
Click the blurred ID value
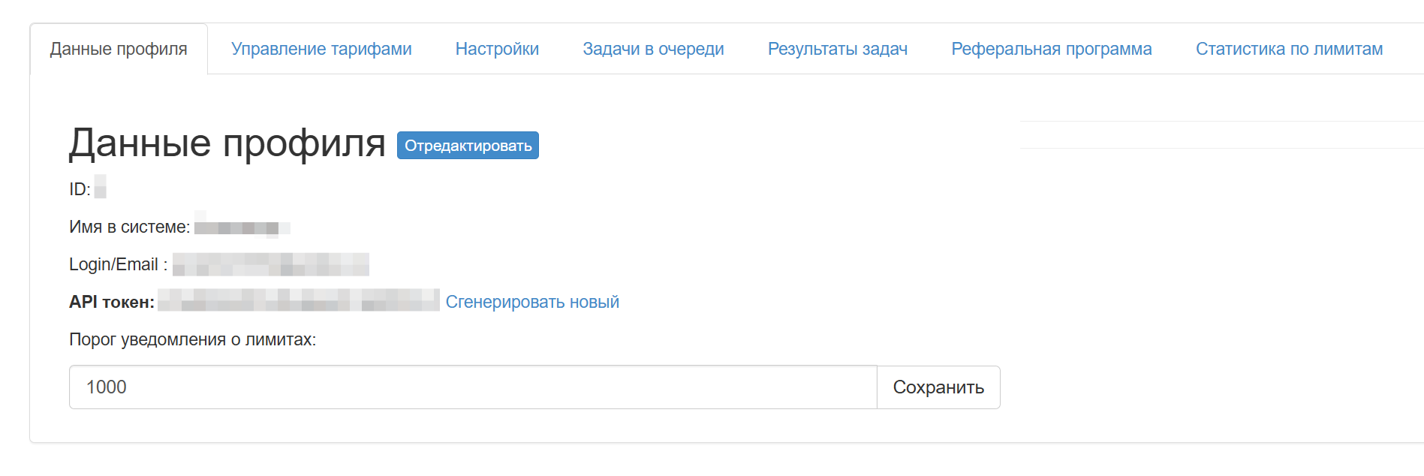tap(100, 188)
